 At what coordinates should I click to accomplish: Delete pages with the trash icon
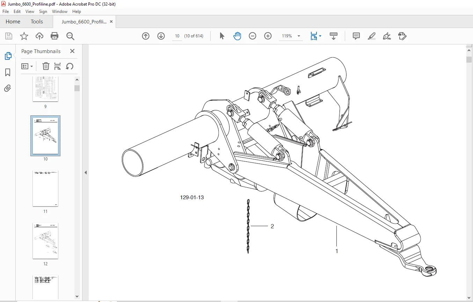[x=46, y=66]
